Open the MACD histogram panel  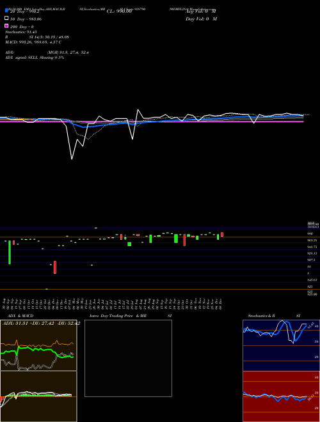point(38,396)
